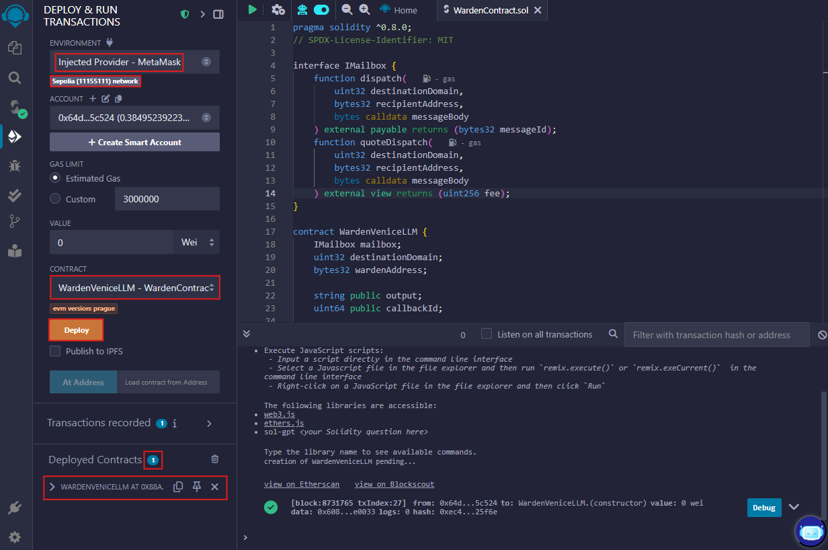The image size is (828, 550).
Task: Zoom in the editor font size
Action: click(364, 9)
